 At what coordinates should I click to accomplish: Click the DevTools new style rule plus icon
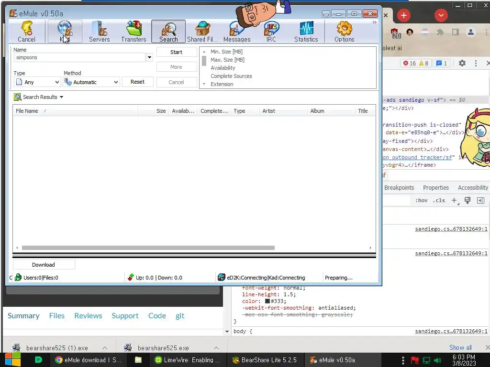455,200
